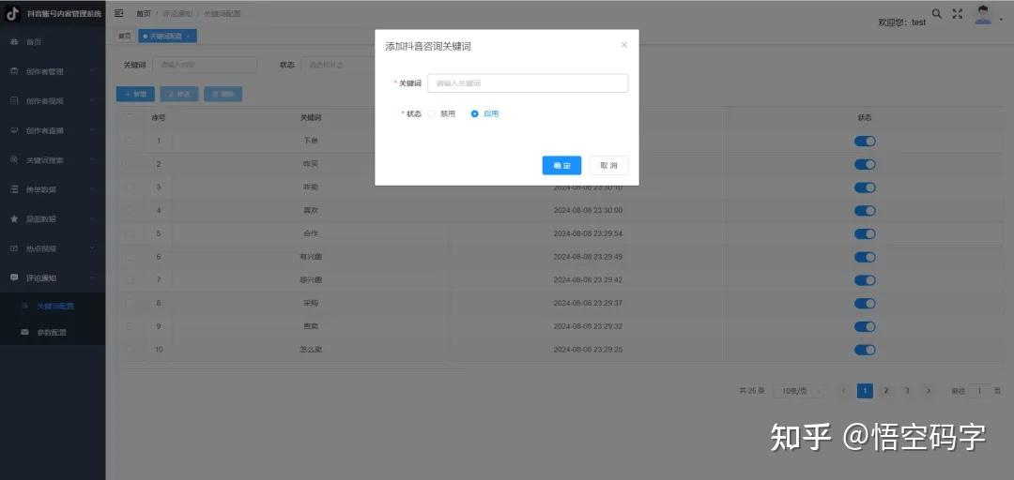Expand 创作者视频 using its chevron

[x=92, y=100]
